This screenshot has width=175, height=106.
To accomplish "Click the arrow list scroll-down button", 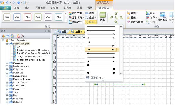I will click(x=121, y=73).
